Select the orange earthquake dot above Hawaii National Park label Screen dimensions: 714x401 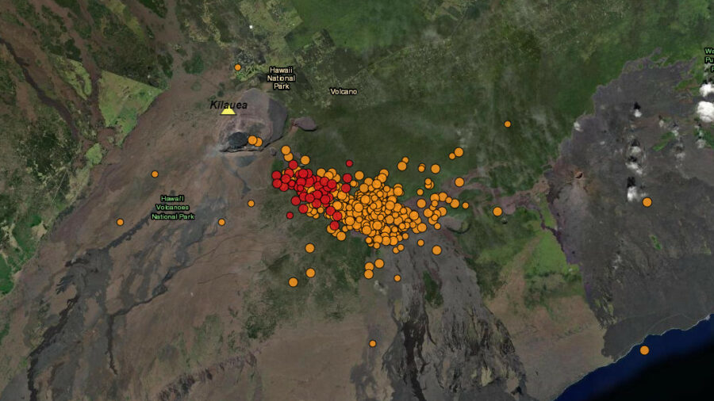pyautogui.click(x=237, y=67)
